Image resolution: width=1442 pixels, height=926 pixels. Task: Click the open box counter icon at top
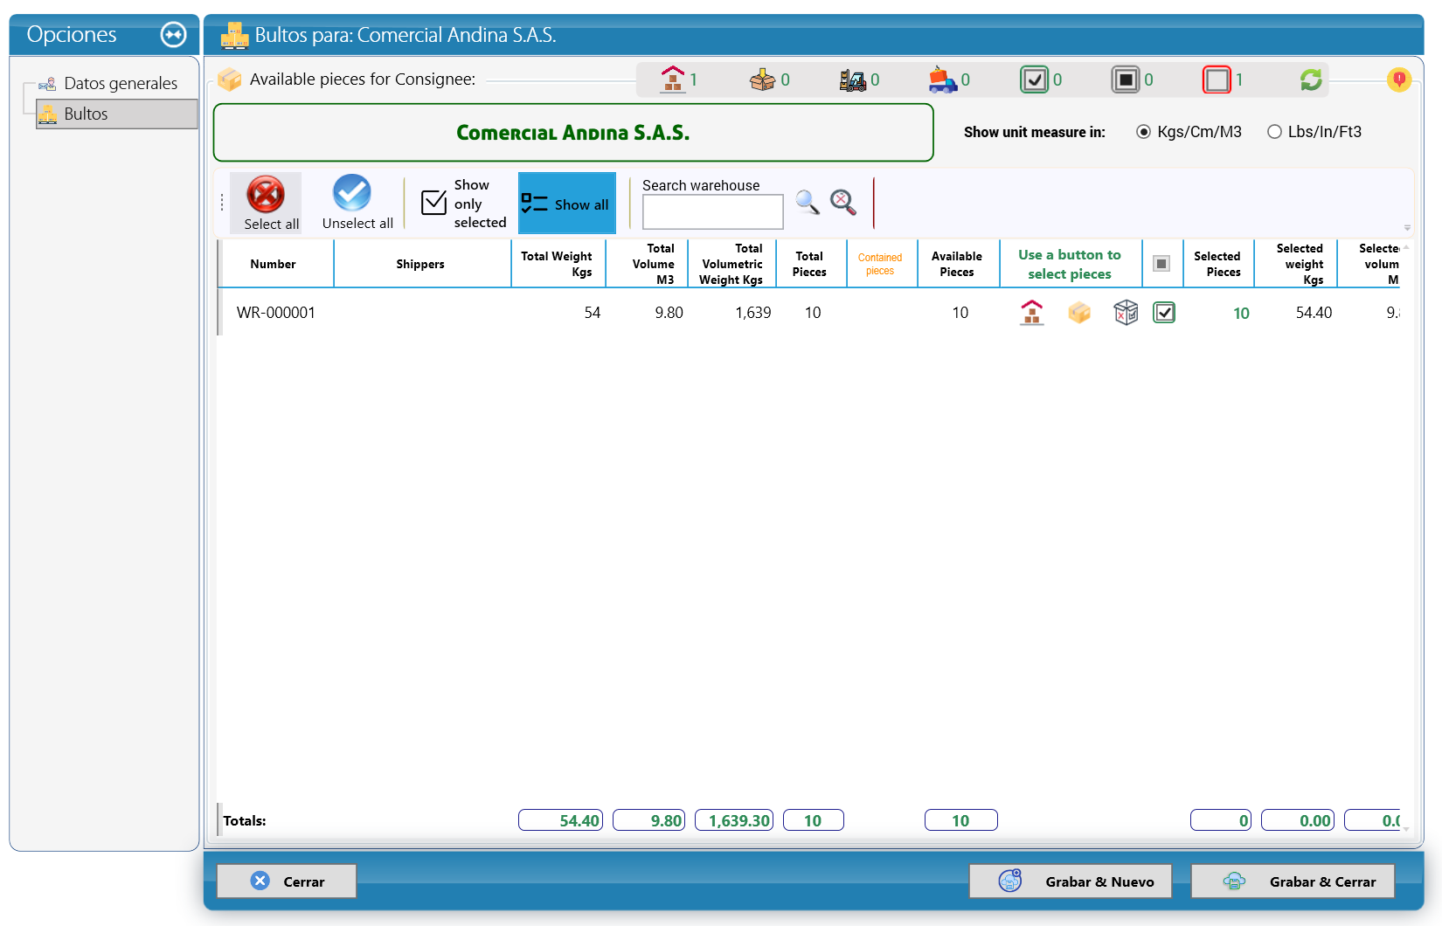click(762, 79)
